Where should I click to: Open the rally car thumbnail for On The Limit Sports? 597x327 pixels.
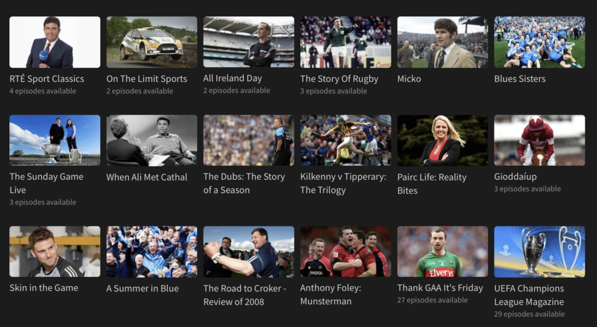point(152,42)
